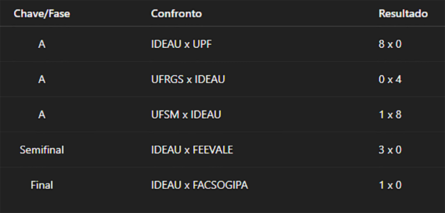The width and height of the screenshot is (445, 213).
Task: Select the UFRGS x IDEAU match cell
Action: 188,79
